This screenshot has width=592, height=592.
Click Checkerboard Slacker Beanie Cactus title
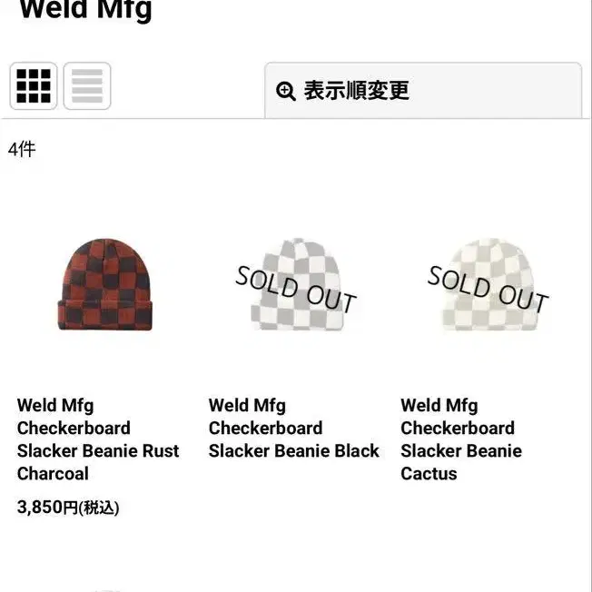[x=461, y=439]
